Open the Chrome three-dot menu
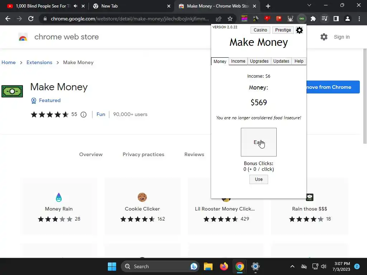367x275 pixels. (x=359, y=19)
